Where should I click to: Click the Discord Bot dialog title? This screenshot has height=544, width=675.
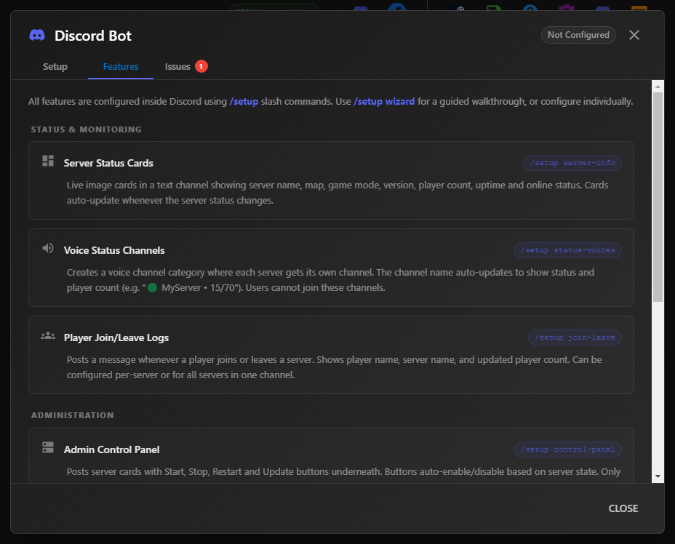pyautogui.click(x=93, y=36)
